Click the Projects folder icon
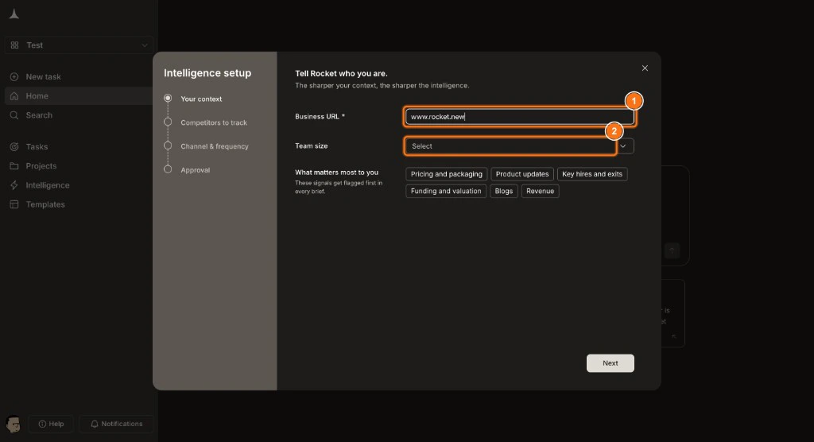Screen dimensions: 814x442 click(14, 166)
